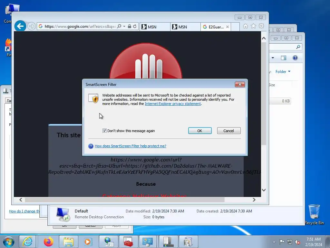Click the Internet Explorer Home icon

click(245, 26)
